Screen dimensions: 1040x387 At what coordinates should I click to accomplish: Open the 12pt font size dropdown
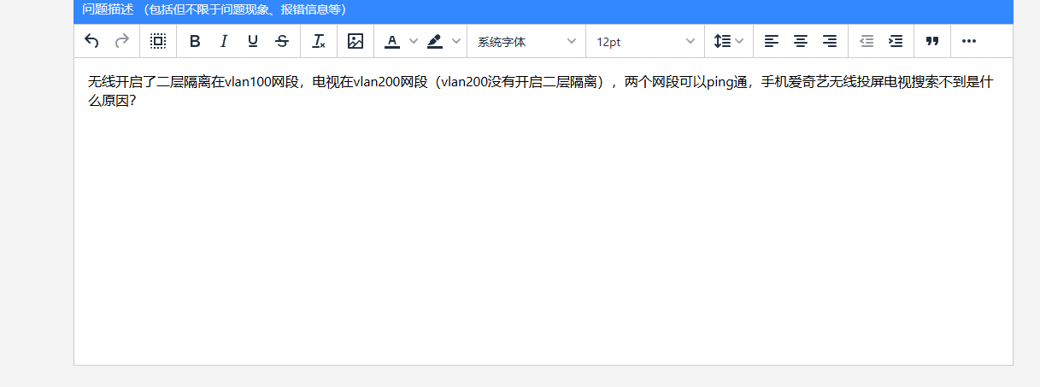tap(645, 41)
